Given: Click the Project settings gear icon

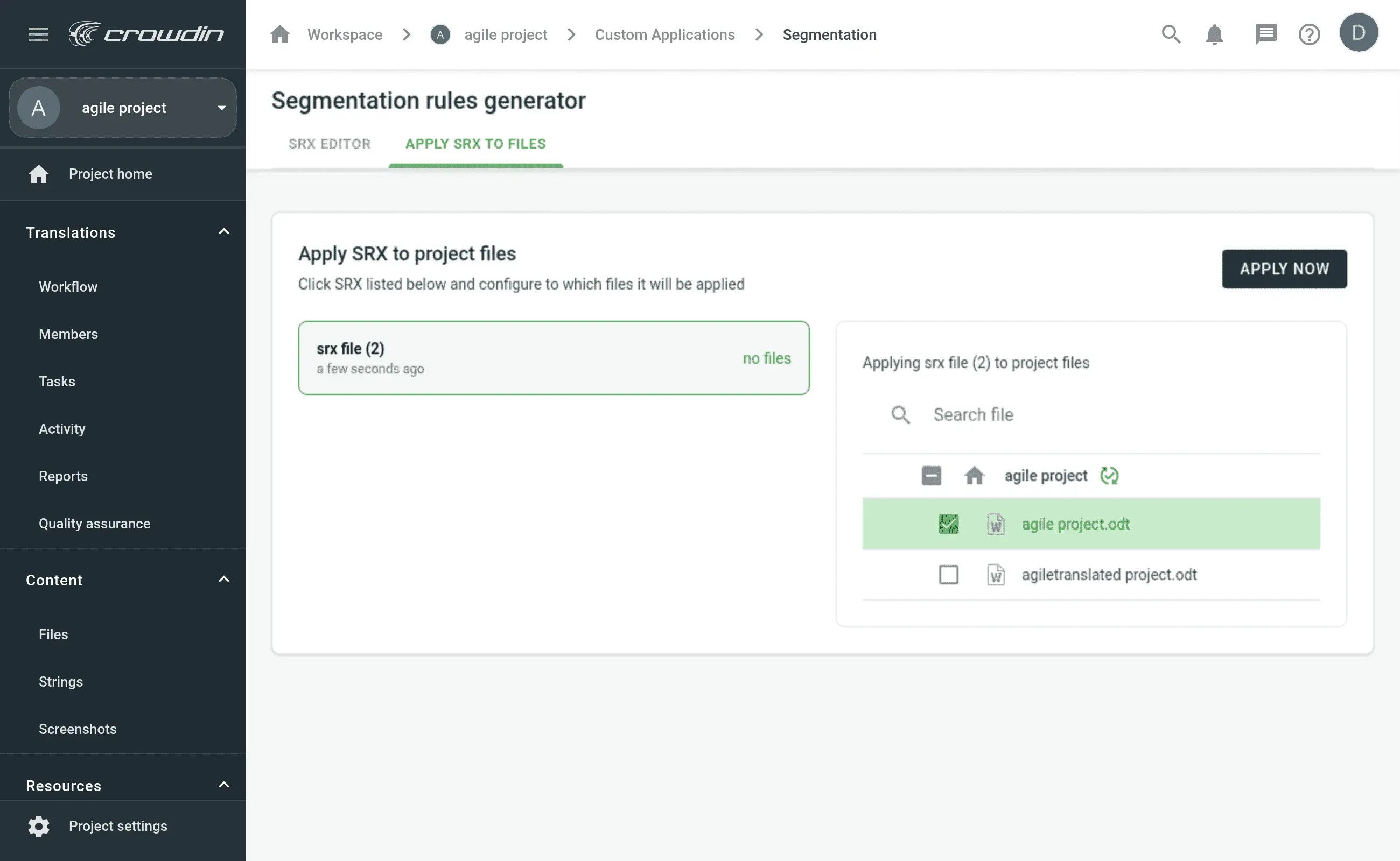Looking at the screenshot, I should pyautogui.click(x=39, y=825).
